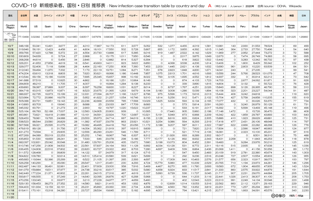Image resolution: width=313 pixels, height=201 pixels.
Task: Select the 10/7 date row label
Action: click(x=10, y=46)
